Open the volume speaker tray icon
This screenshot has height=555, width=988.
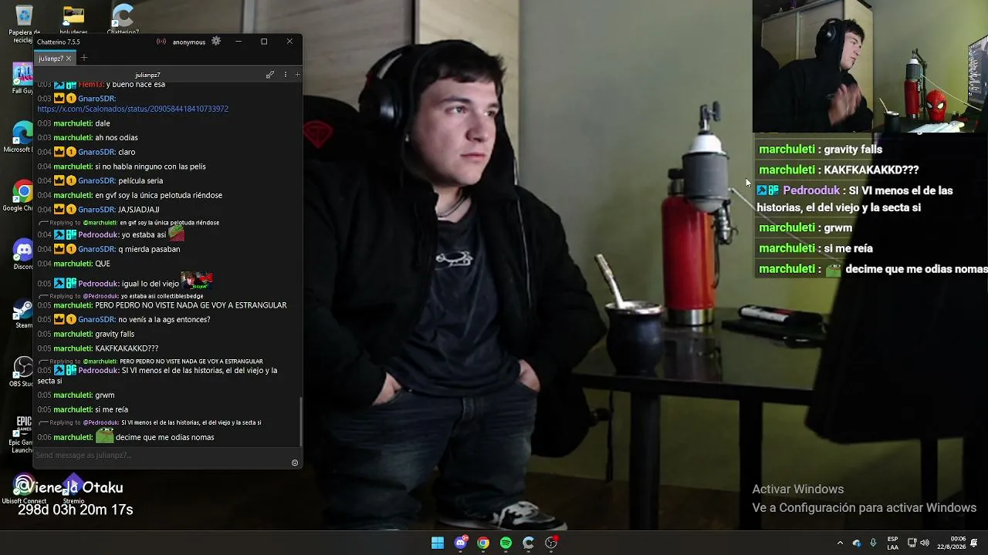click(925, 543)
